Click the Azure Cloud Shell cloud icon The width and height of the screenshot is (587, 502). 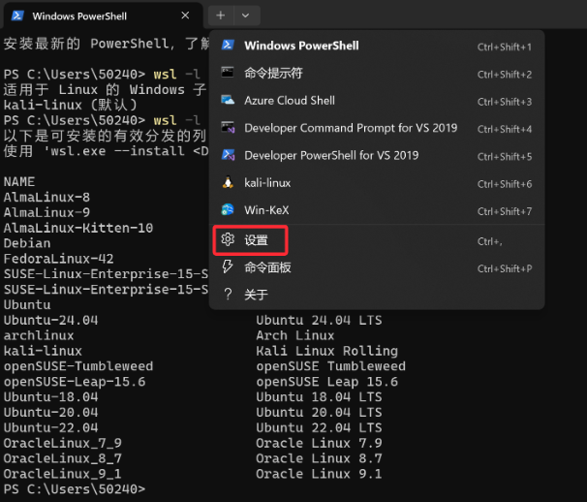coord(228,100)
